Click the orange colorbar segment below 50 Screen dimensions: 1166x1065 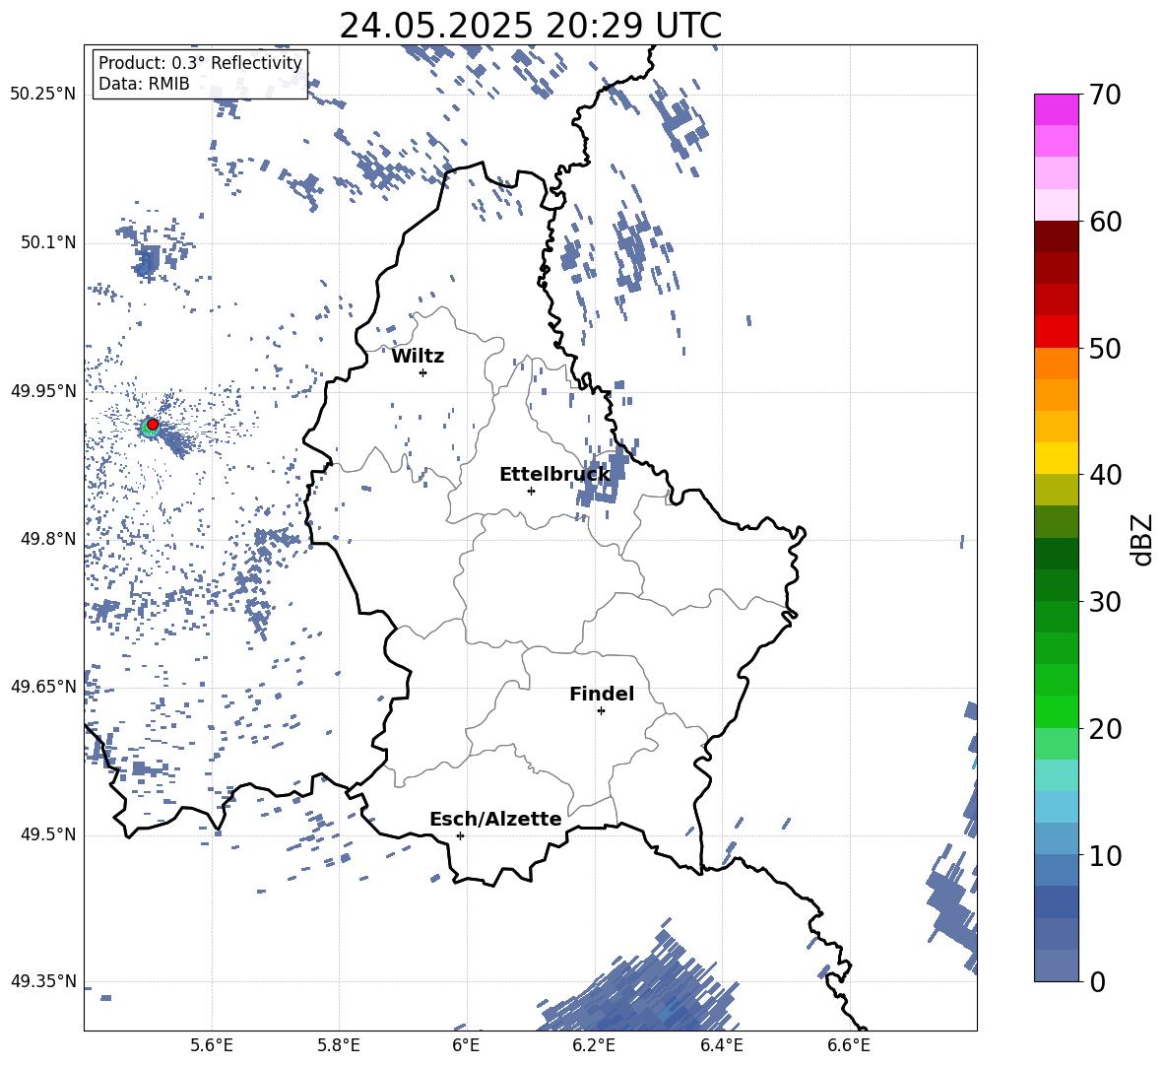1057,364
